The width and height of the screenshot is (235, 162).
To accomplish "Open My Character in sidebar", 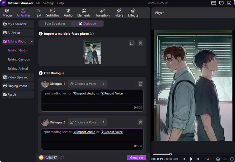I will pos(18,24).
